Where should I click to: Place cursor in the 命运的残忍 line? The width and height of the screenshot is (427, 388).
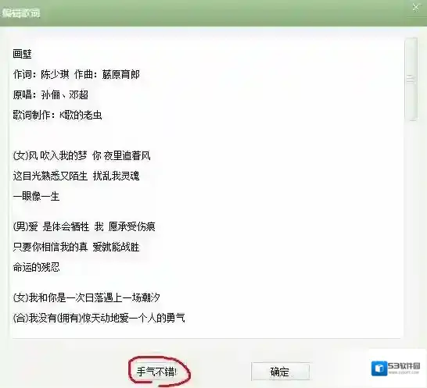coord(36,267)
